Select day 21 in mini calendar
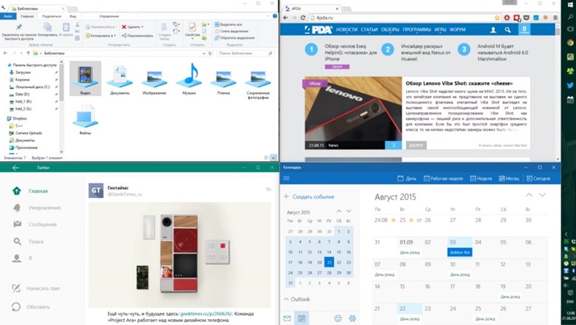Viewport: 576px width, 325px height. click(329, 262)
